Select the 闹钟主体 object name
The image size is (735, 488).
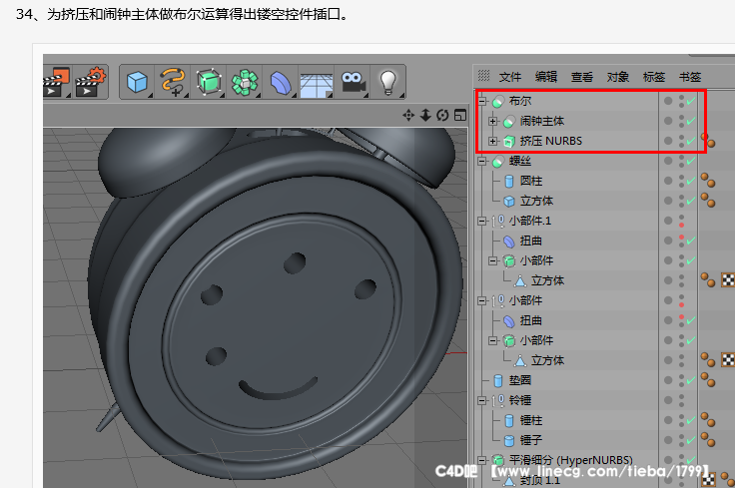pyautogui.click(x=542, y=121)
